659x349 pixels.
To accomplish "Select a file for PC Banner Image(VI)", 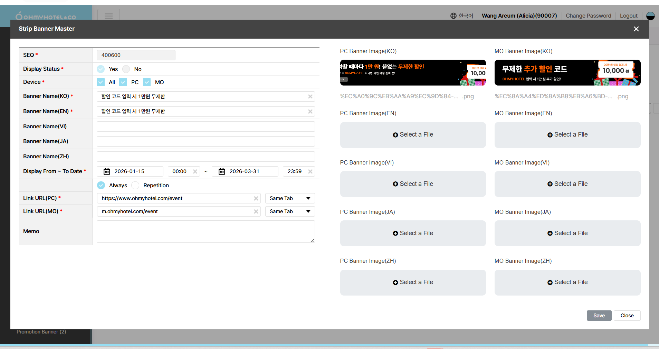I will pyautogui.click(x=413, y=184).
